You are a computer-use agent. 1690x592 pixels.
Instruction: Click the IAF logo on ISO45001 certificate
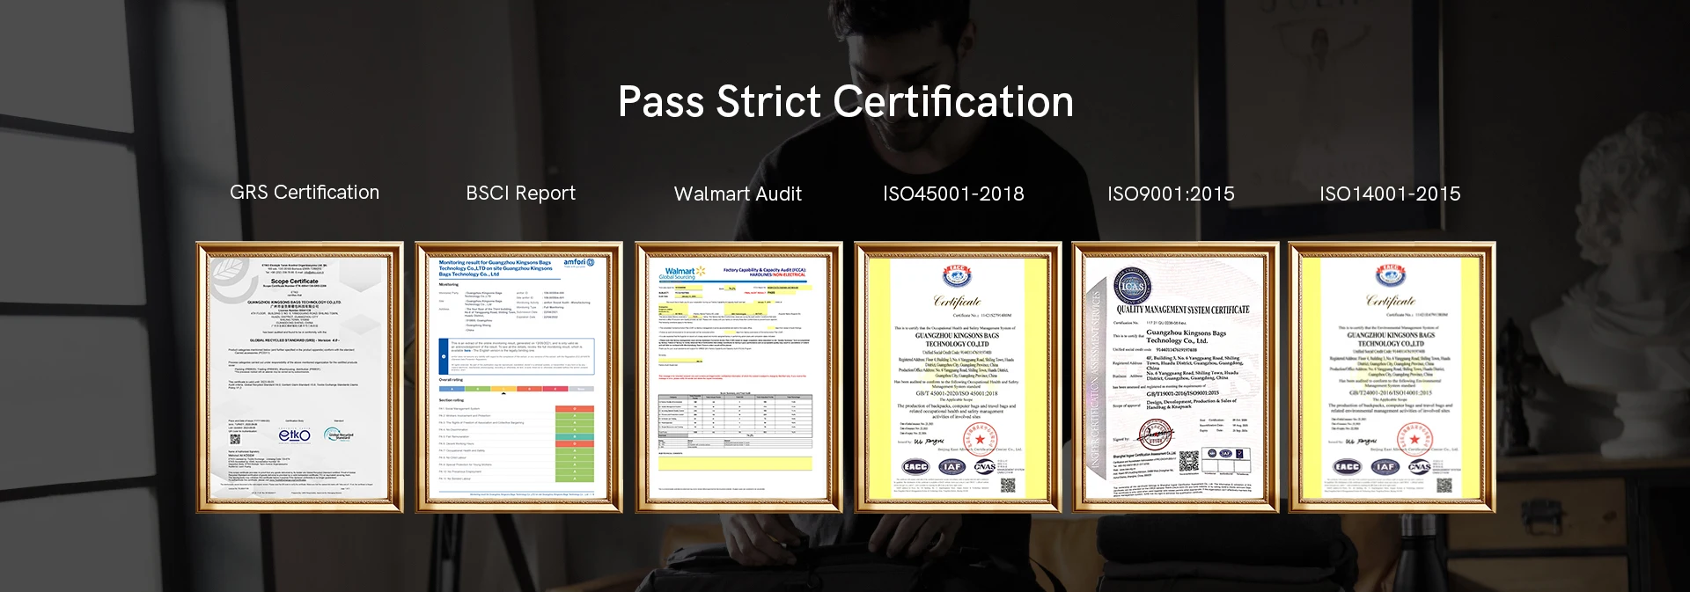tap(952, 466)
